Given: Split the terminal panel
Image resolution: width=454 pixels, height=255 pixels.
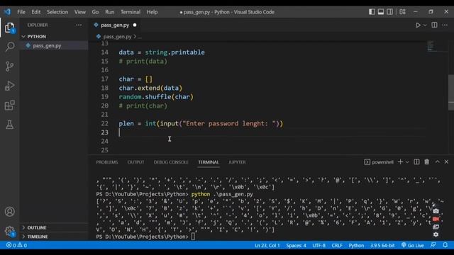Looking at the screenshot, I should (x=416, y=162).
